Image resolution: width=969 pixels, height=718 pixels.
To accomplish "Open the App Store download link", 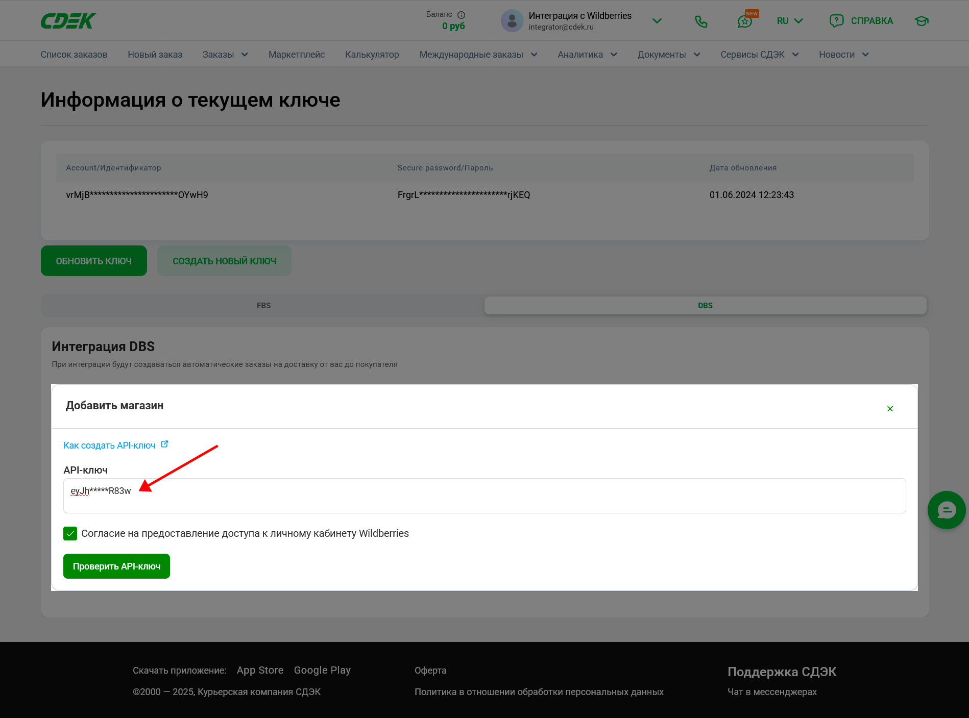I will click(260, 670).
